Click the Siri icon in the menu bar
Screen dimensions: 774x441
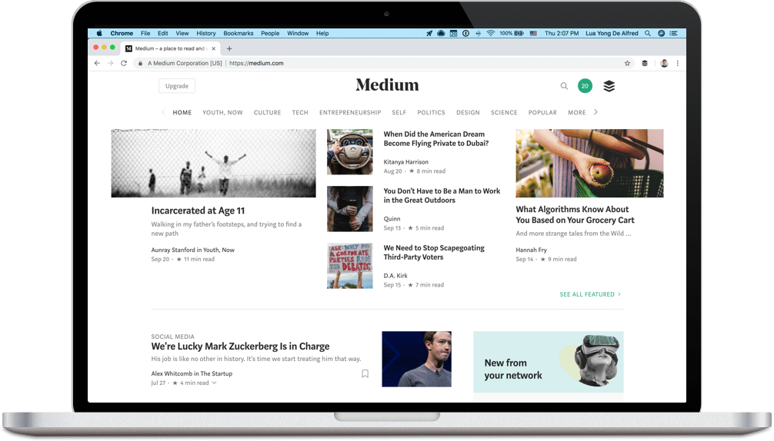(661, 33)
